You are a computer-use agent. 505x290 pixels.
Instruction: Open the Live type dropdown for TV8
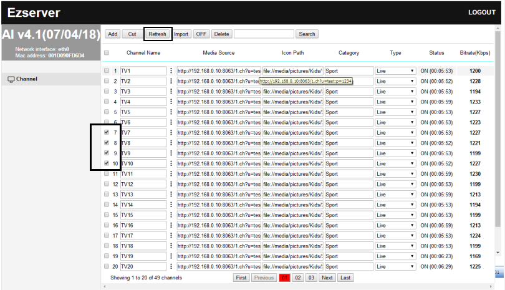click(395, 143)
